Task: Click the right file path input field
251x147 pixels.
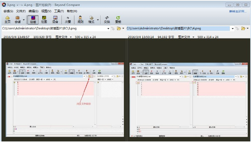Action: [x=178, y=29]
